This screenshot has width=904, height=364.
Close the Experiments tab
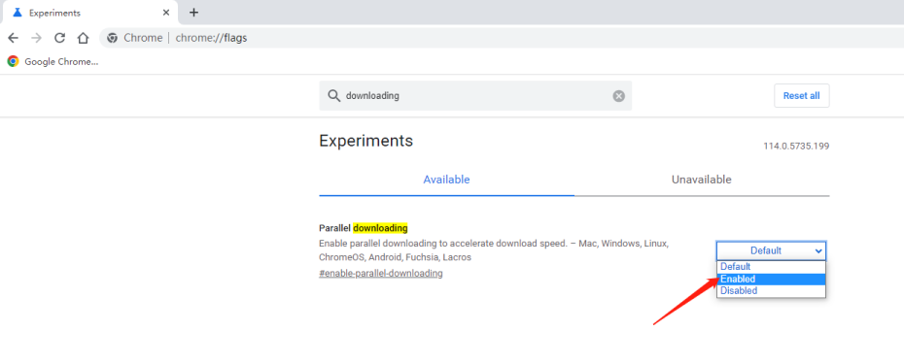(x=166, y=12)
